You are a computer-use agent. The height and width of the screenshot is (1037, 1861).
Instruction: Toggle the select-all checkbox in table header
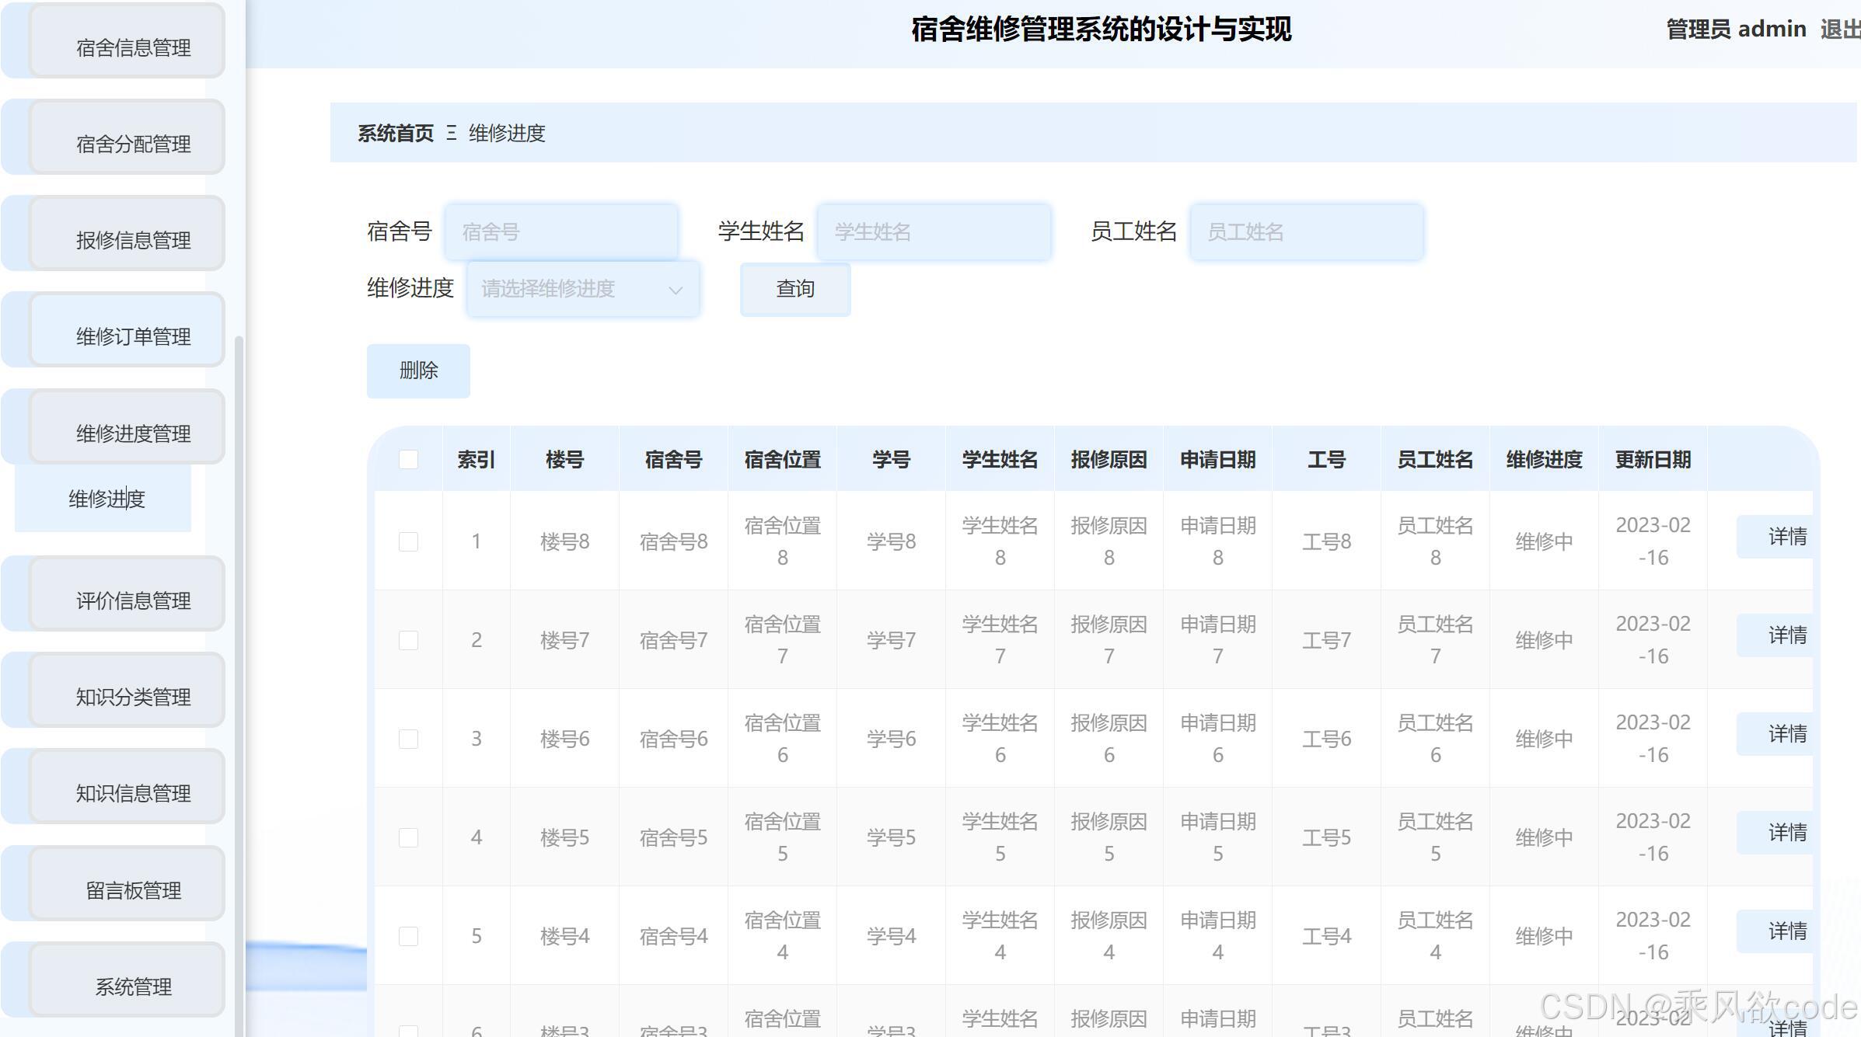coord(407,459)
